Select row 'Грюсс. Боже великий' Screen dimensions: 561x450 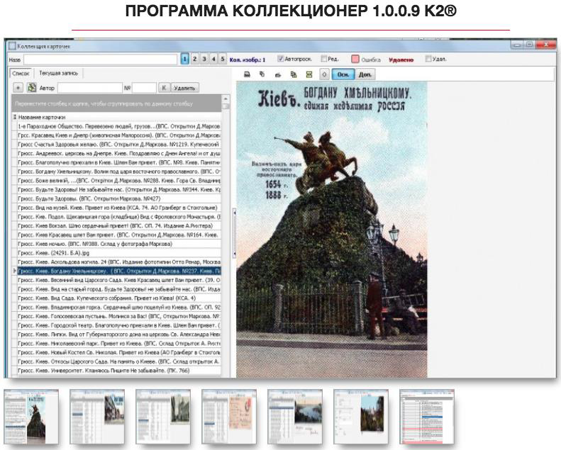118,181
